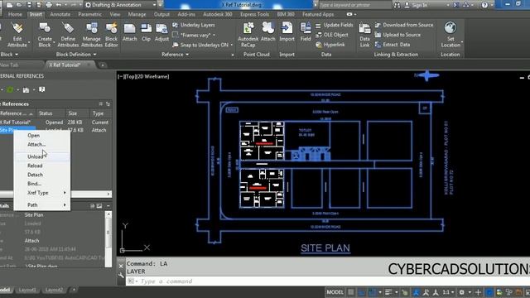Expand the Block panel dropdown
Image resolution: width=530 pixels, height=298 pixels.
click(9, 55)
